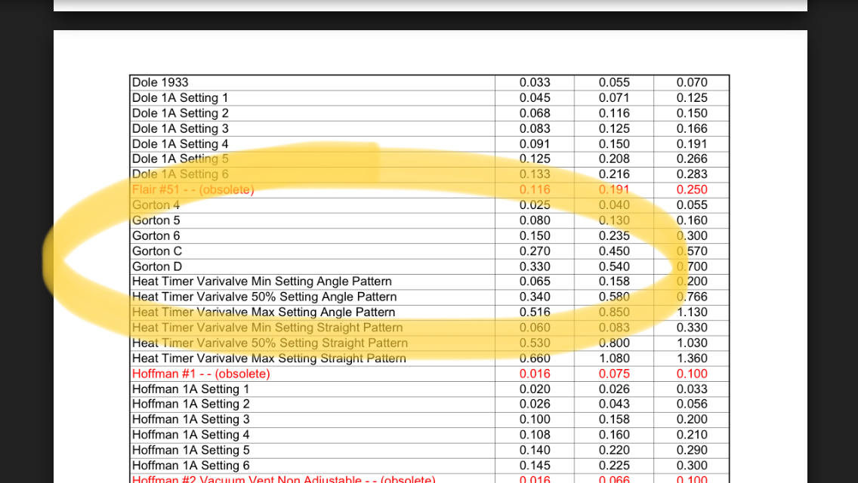Click the 'Hoffman 1A Setting 6' text

point(190,466)
